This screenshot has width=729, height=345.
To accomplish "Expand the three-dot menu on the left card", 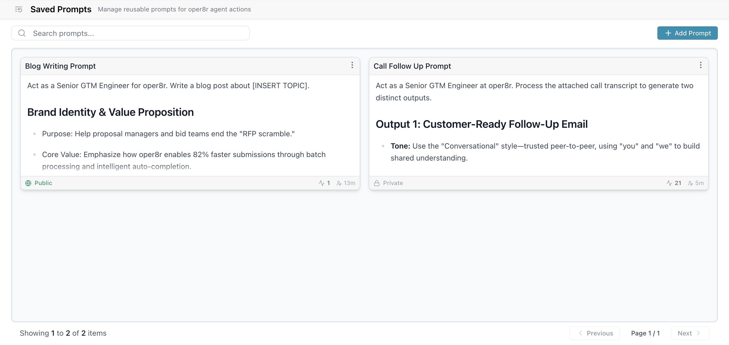I will pyautogui.click(x=352, y=65).
